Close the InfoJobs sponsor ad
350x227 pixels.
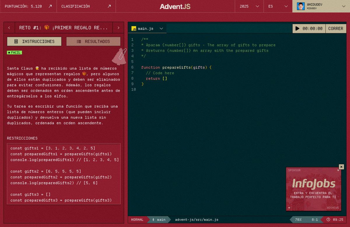pyautogui.click(x=341, y=167)
